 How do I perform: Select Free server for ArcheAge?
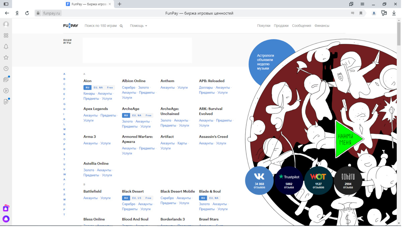click(x=148, y=115)
